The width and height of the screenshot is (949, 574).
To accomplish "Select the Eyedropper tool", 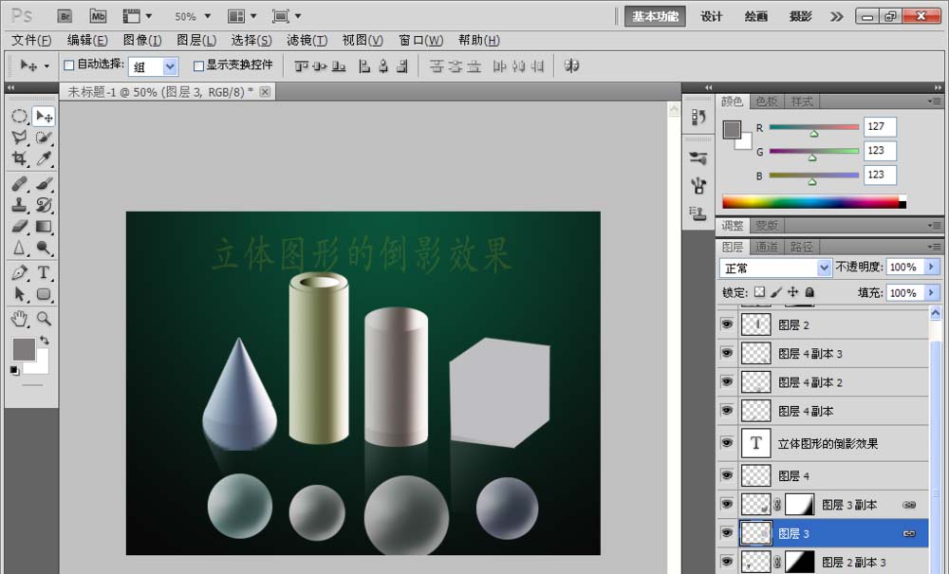I will pos(44,159).
